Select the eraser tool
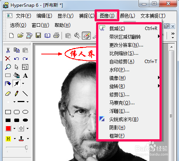 pos(8,93)
